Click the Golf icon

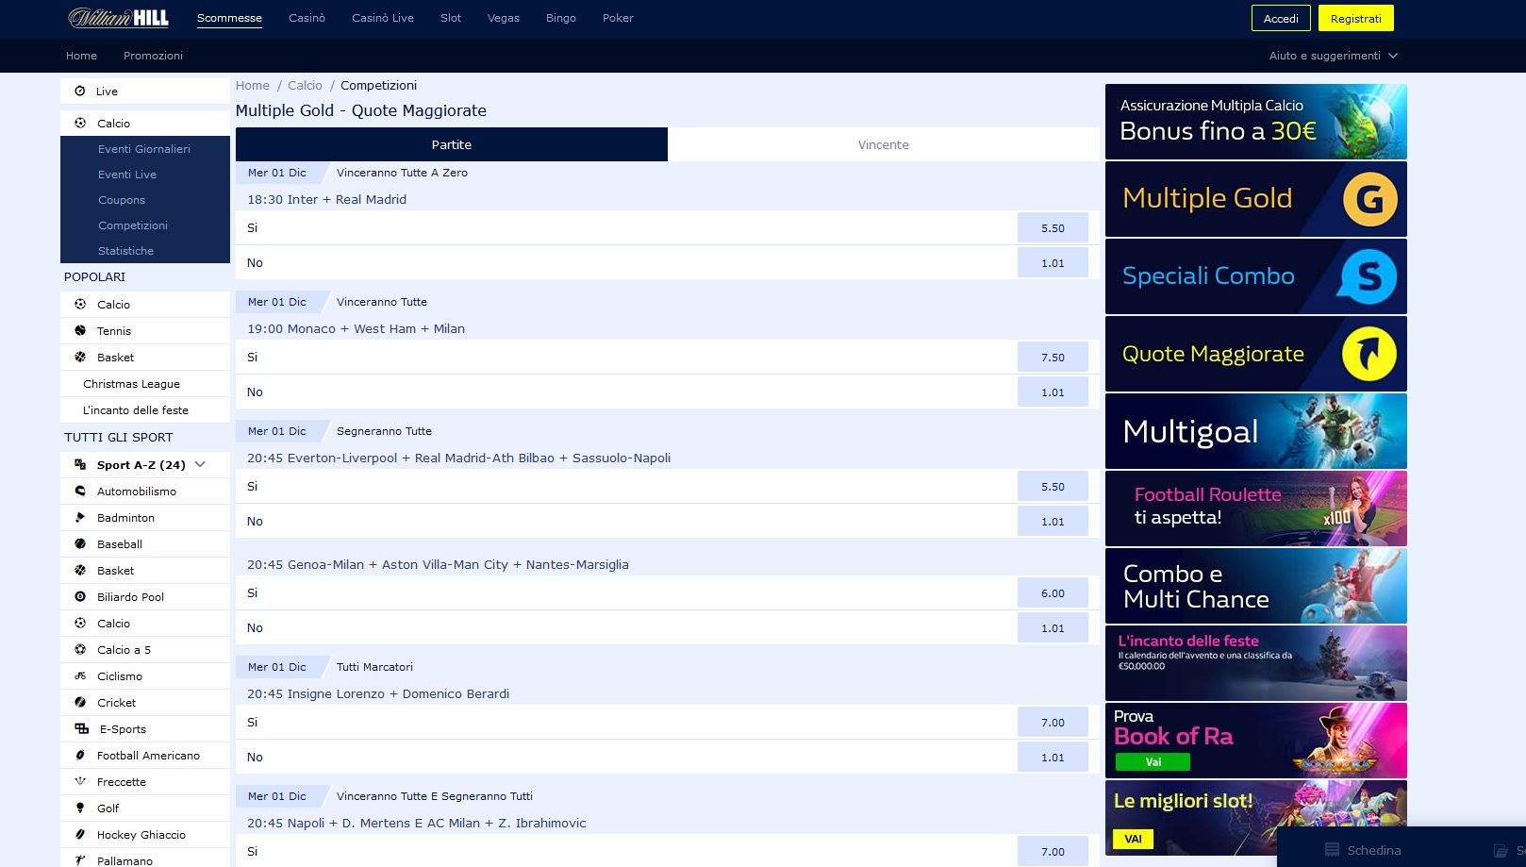point(80,809)
